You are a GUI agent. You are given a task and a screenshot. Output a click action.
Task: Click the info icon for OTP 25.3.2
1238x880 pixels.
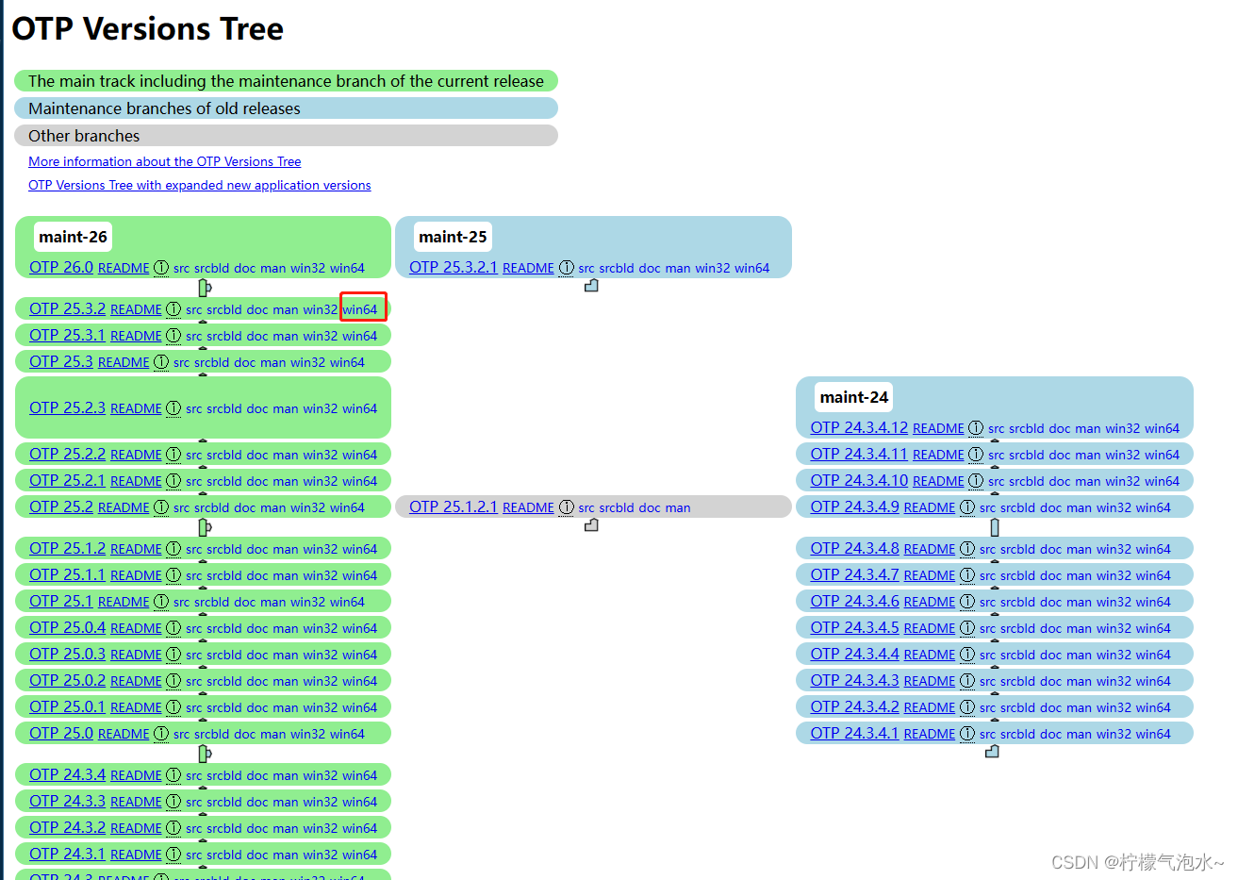[173, 309]
